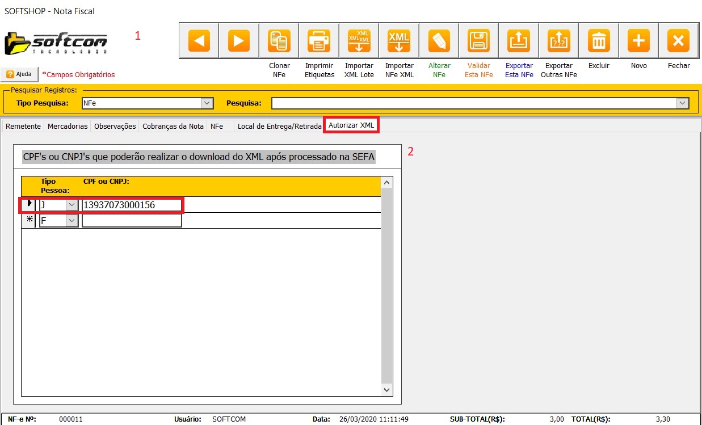
Task: Open Importar XML Lote
Action: (359, 41)
